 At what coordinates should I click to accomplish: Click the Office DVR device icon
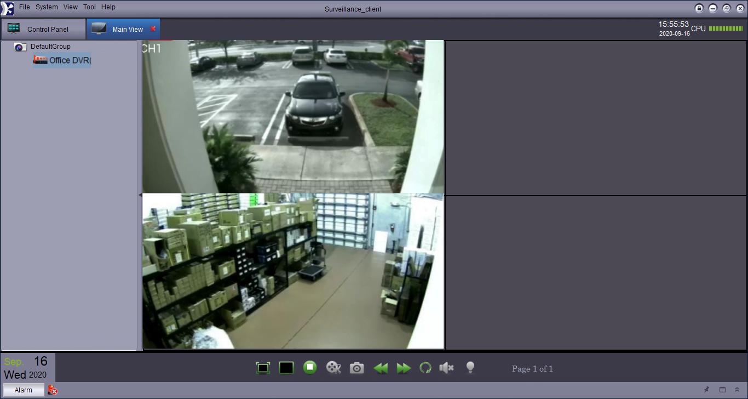click(x=41, y=60)
